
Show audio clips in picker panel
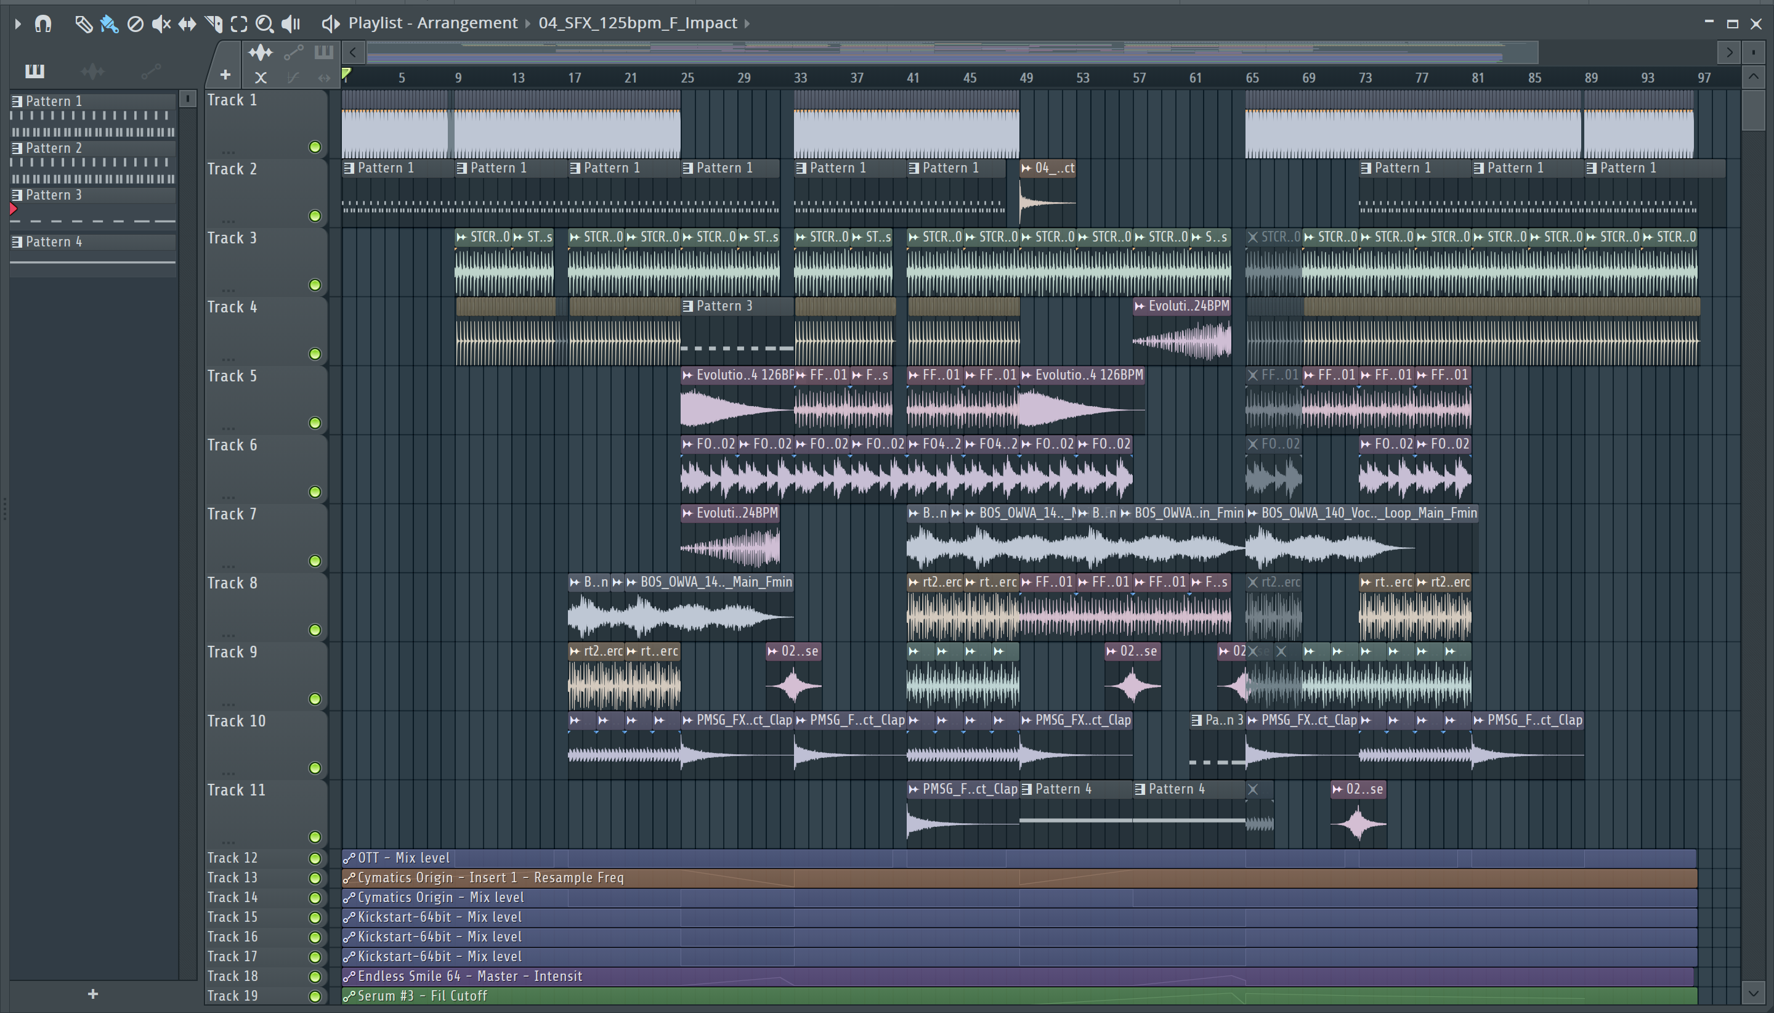click(92, 70)
